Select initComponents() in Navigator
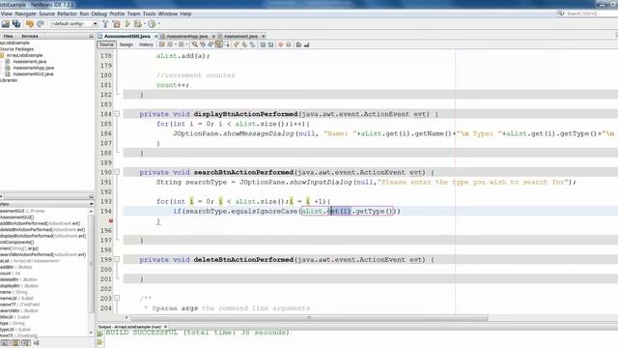This screenshot has width=618, height=348. pyautogui.click(x=17, y=243)
